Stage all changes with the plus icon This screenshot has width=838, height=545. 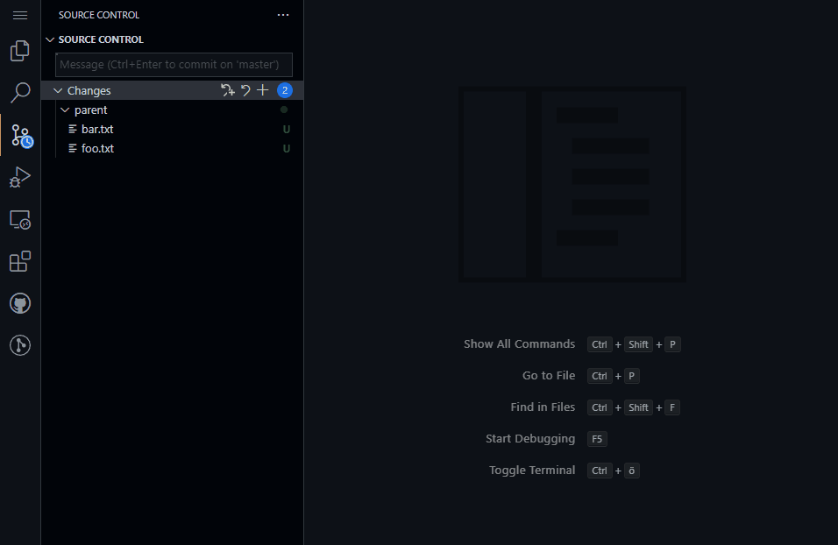tap(262, 89)
